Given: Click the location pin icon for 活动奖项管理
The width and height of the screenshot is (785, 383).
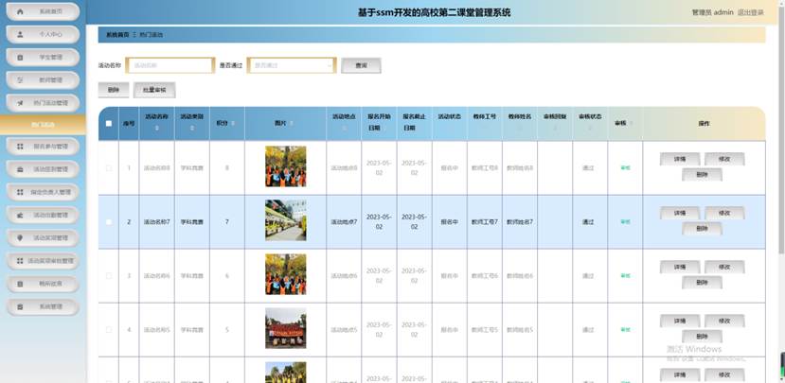Looking at the screenshot, I should pyautogui.click(x=20, y=238).
